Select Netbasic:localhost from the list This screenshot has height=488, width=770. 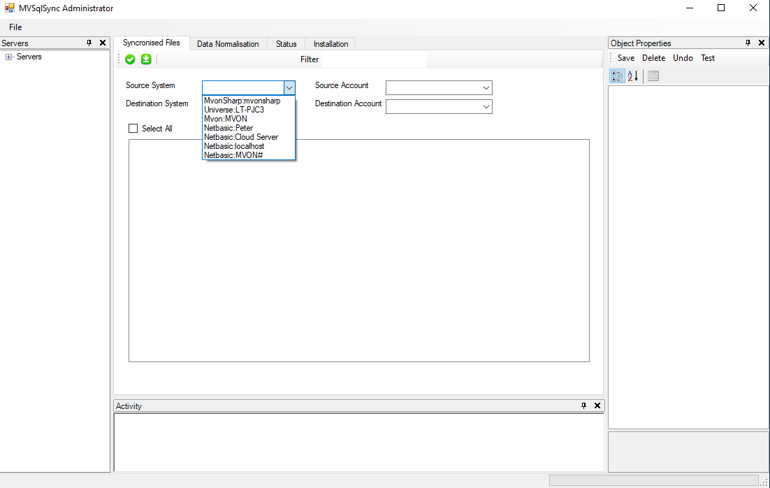click(x=249, y=146)
